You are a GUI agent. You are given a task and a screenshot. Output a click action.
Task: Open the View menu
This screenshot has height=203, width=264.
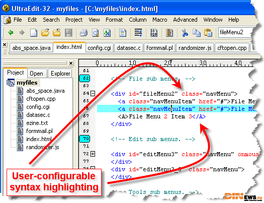coord(94,20)
